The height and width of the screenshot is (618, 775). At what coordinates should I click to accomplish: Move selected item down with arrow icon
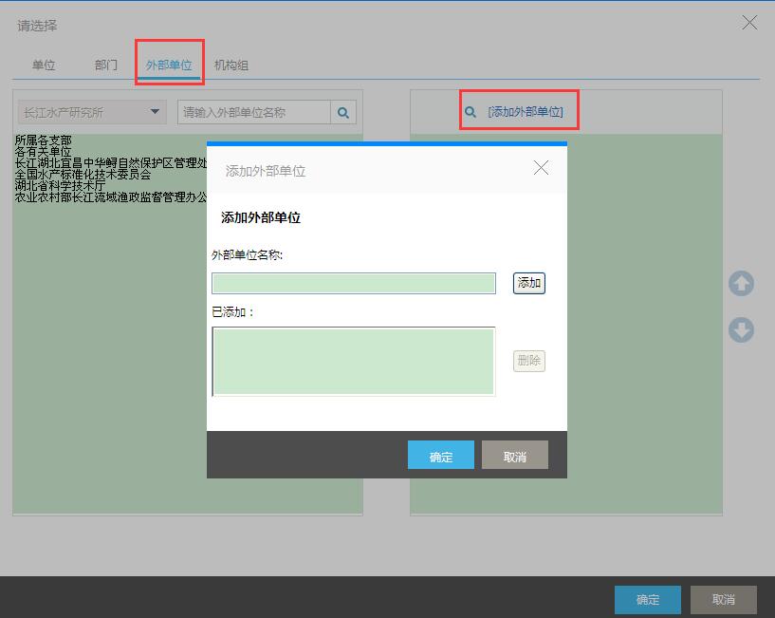tap(741, 330)
